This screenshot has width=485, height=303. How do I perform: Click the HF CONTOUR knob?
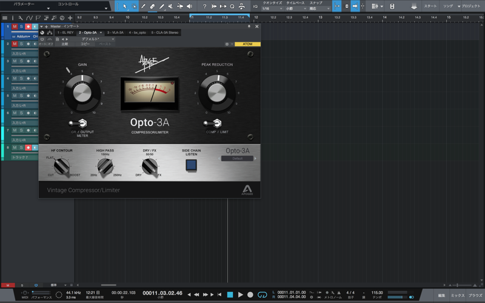click(x=62, y=166)
